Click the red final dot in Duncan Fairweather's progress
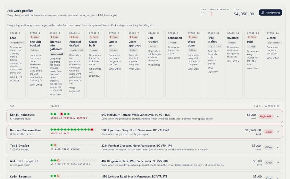 pos(92,129)
